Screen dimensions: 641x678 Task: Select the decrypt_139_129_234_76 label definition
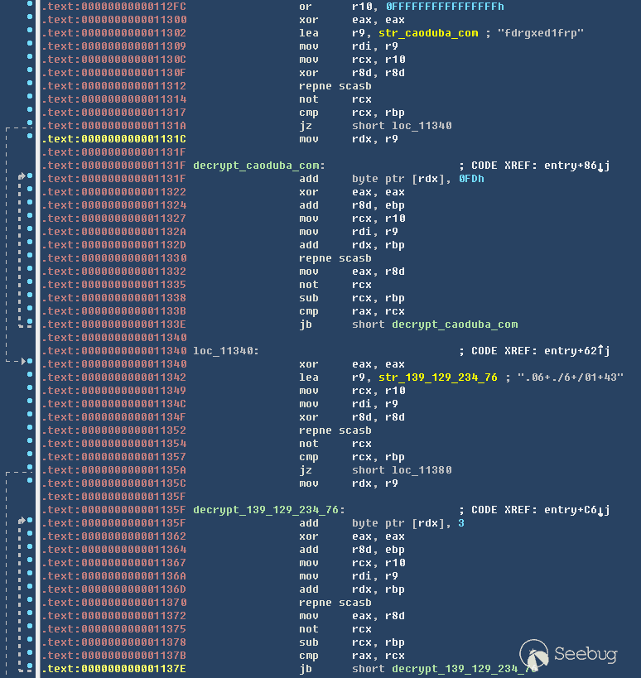[269, 509]
